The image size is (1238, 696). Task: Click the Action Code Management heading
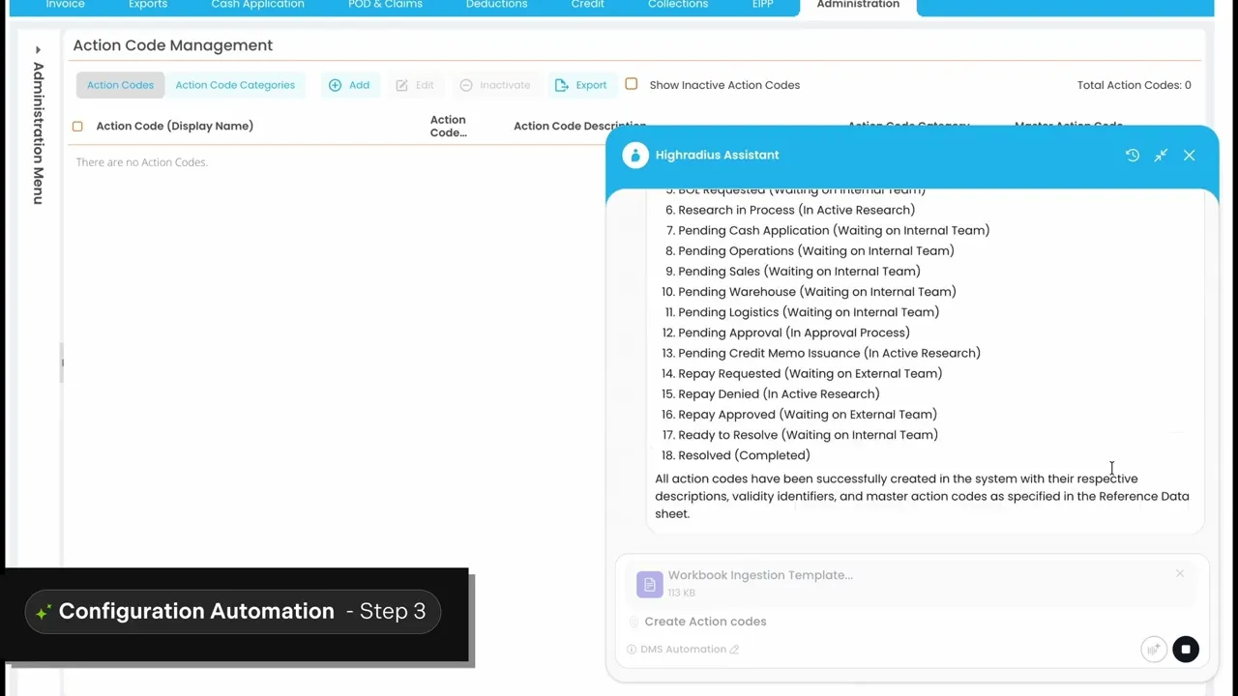coord(173,45)
